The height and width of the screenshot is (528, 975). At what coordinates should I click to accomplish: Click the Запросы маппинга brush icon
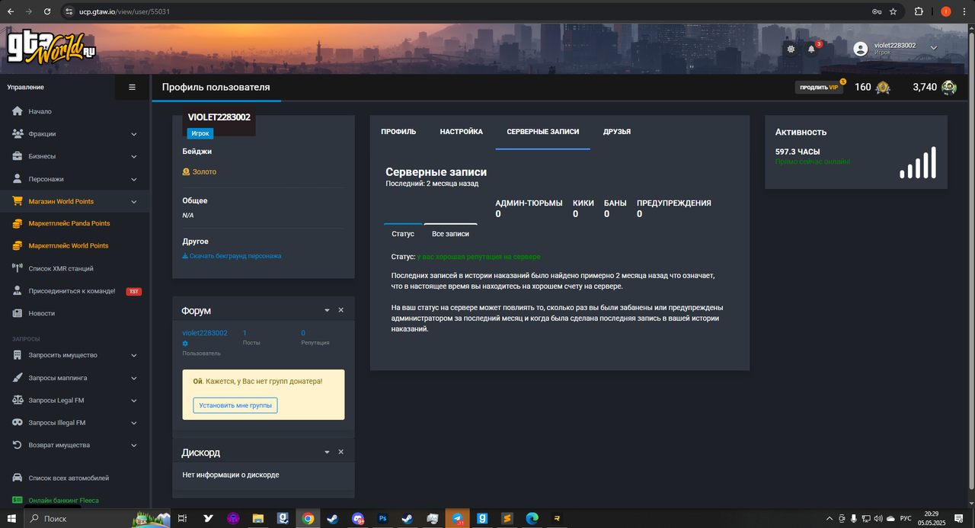pos(18,378)
